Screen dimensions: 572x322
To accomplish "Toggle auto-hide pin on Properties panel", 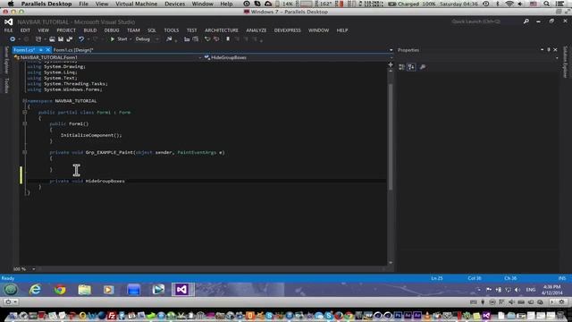I will tap(548, 50).
